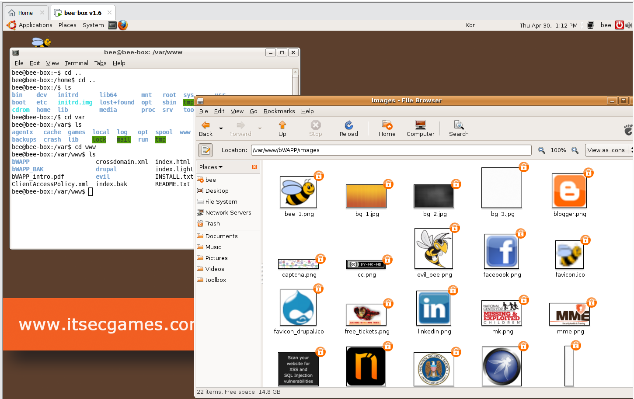Zoom in on the file view
634x399 pixels.
point(575,150)
